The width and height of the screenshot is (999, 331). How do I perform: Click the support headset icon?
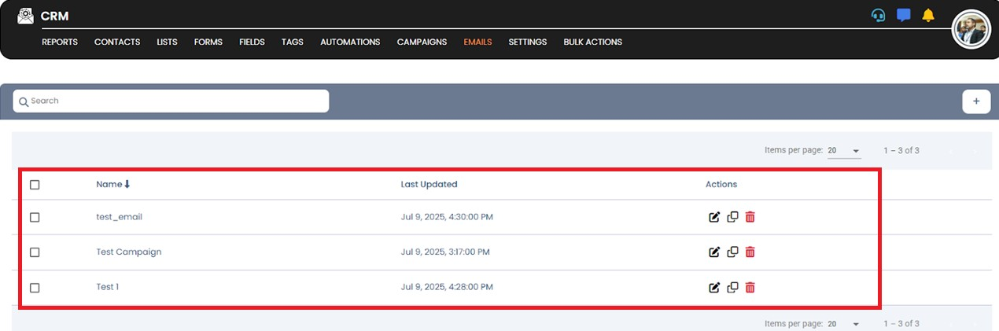(879, 16)
